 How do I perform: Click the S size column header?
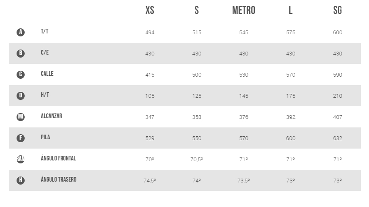pyautogui.click(x=197, y=10)
